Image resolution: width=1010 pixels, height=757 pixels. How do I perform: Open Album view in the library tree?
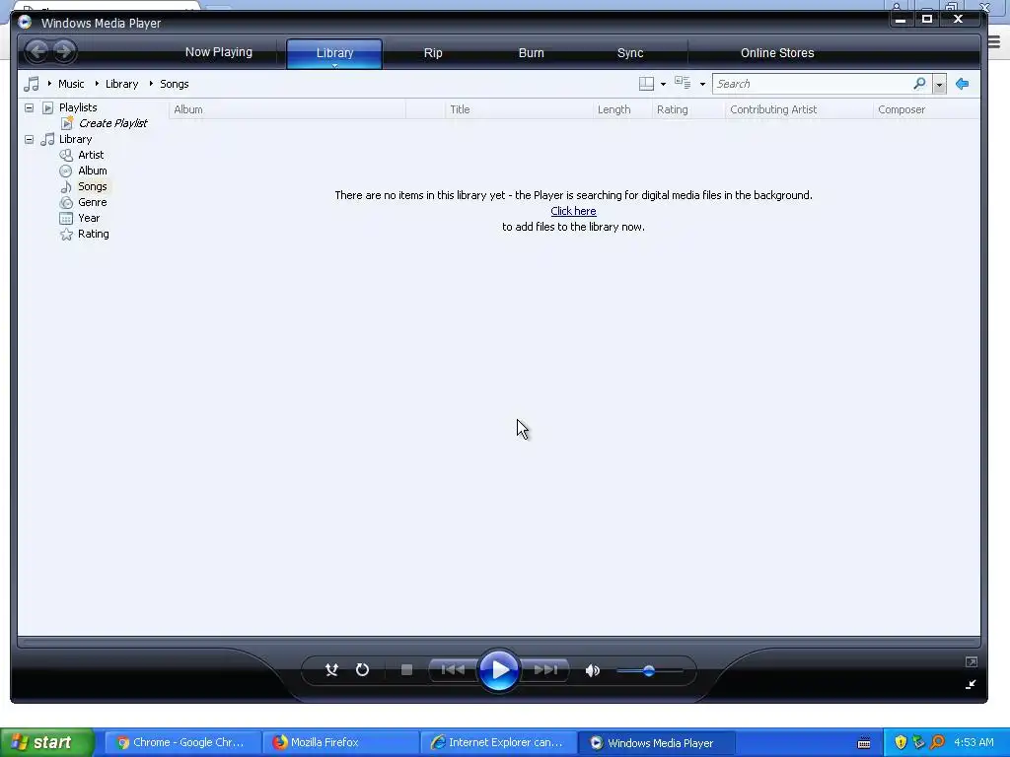[92, 171]
